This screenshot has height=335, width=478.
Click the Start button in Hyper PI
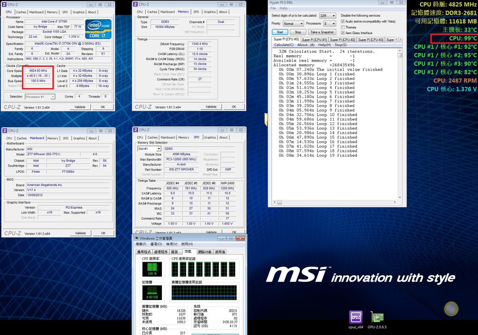click(x=280, y=32)
